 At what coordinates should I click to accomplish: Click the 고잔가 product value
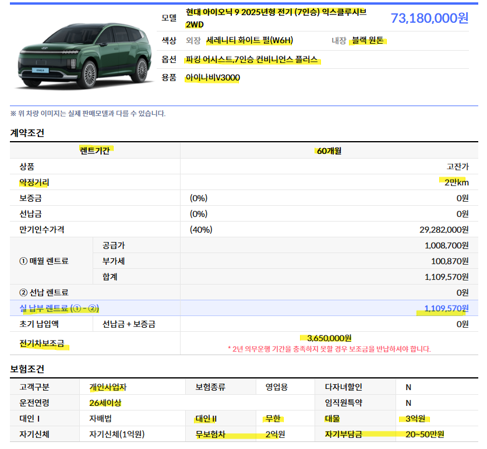point(457,167)
